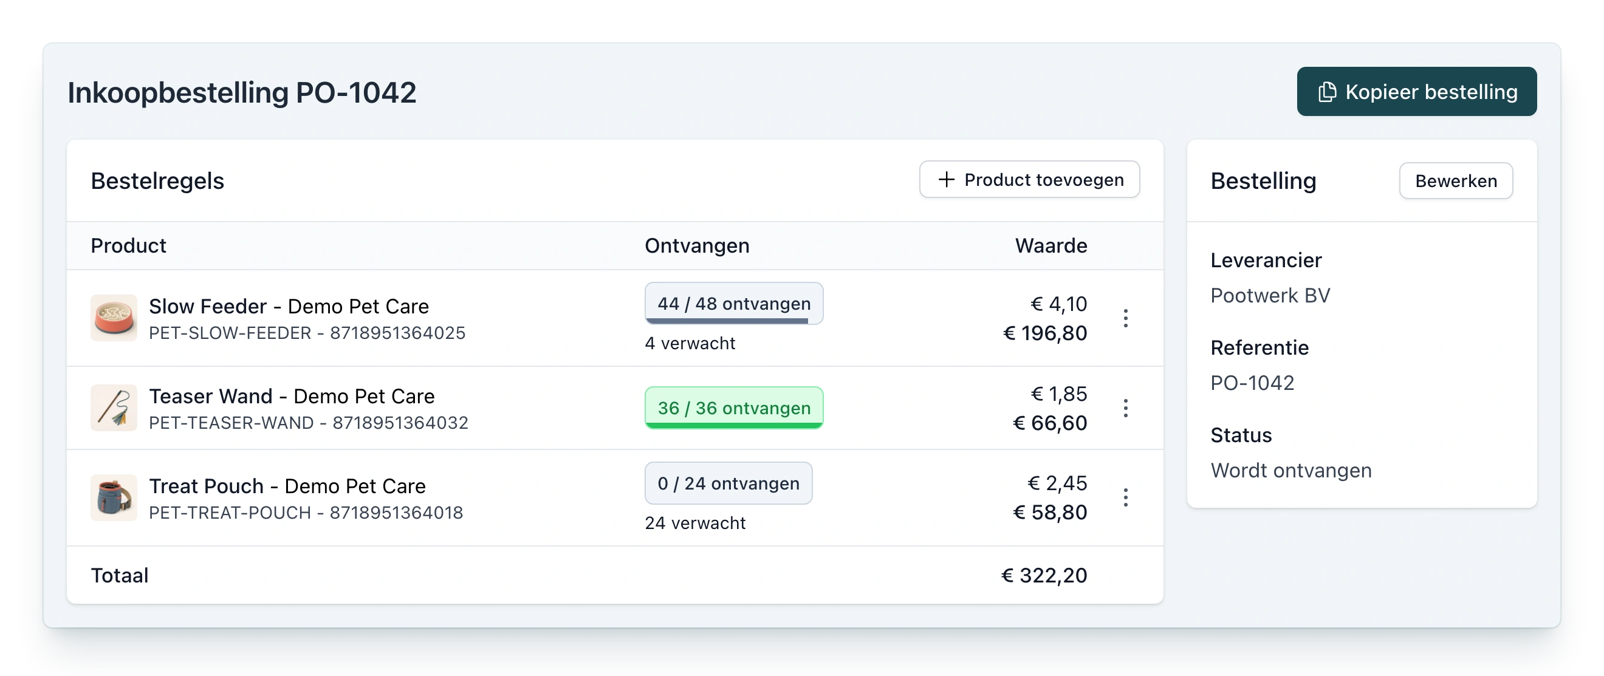The height and width of the screenshot is (676, 1604).
Task: Click line total € 66,60
Action: point(1050,423)
